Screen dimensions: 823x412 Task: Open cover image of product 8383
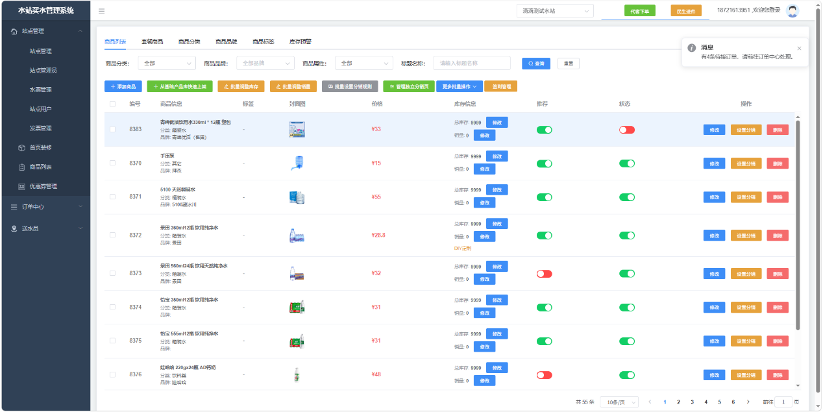(297, 129)
